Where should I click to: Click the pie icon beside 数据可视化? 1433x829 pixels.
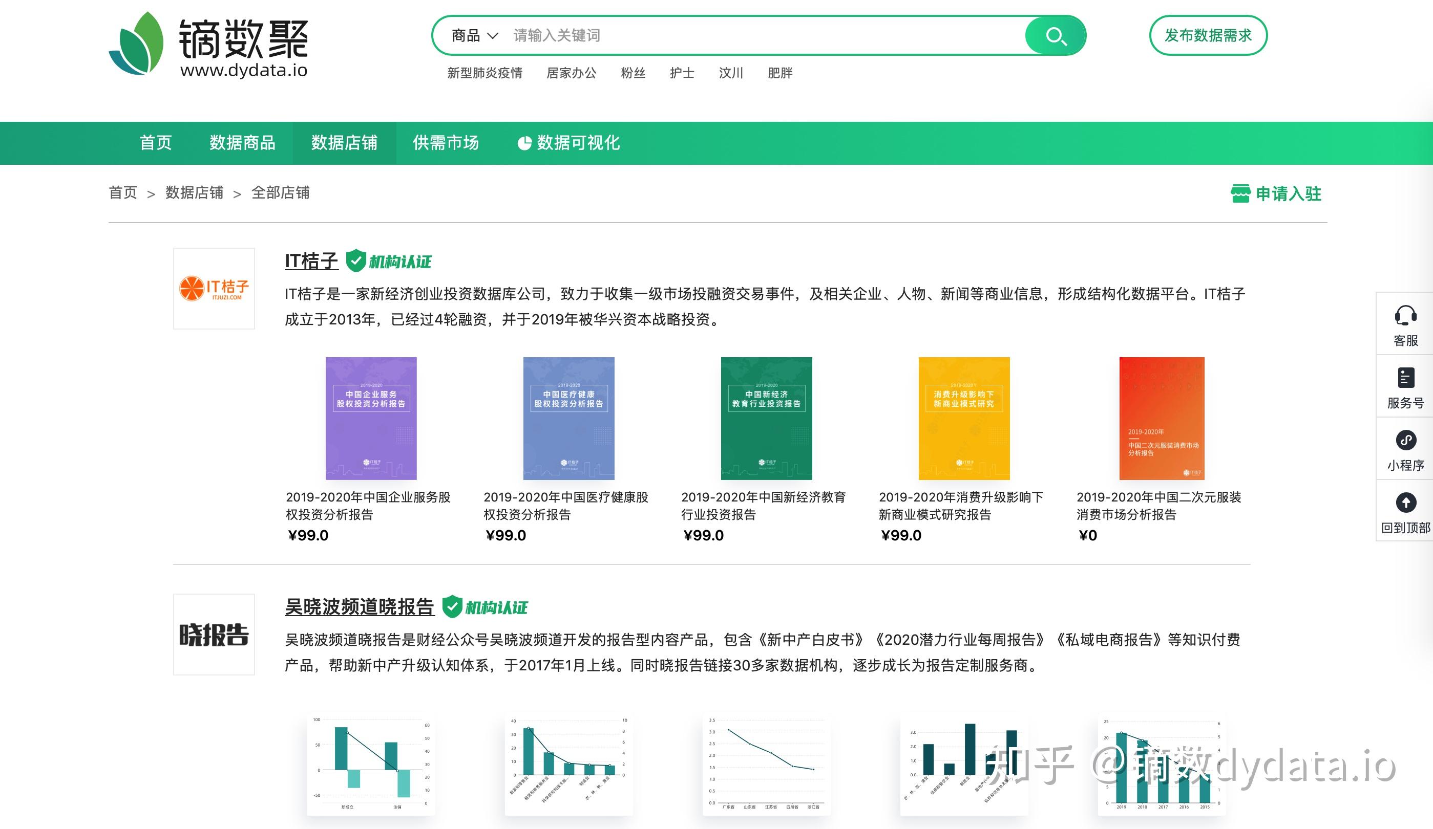pyautogui.click(x=524, y=143)
